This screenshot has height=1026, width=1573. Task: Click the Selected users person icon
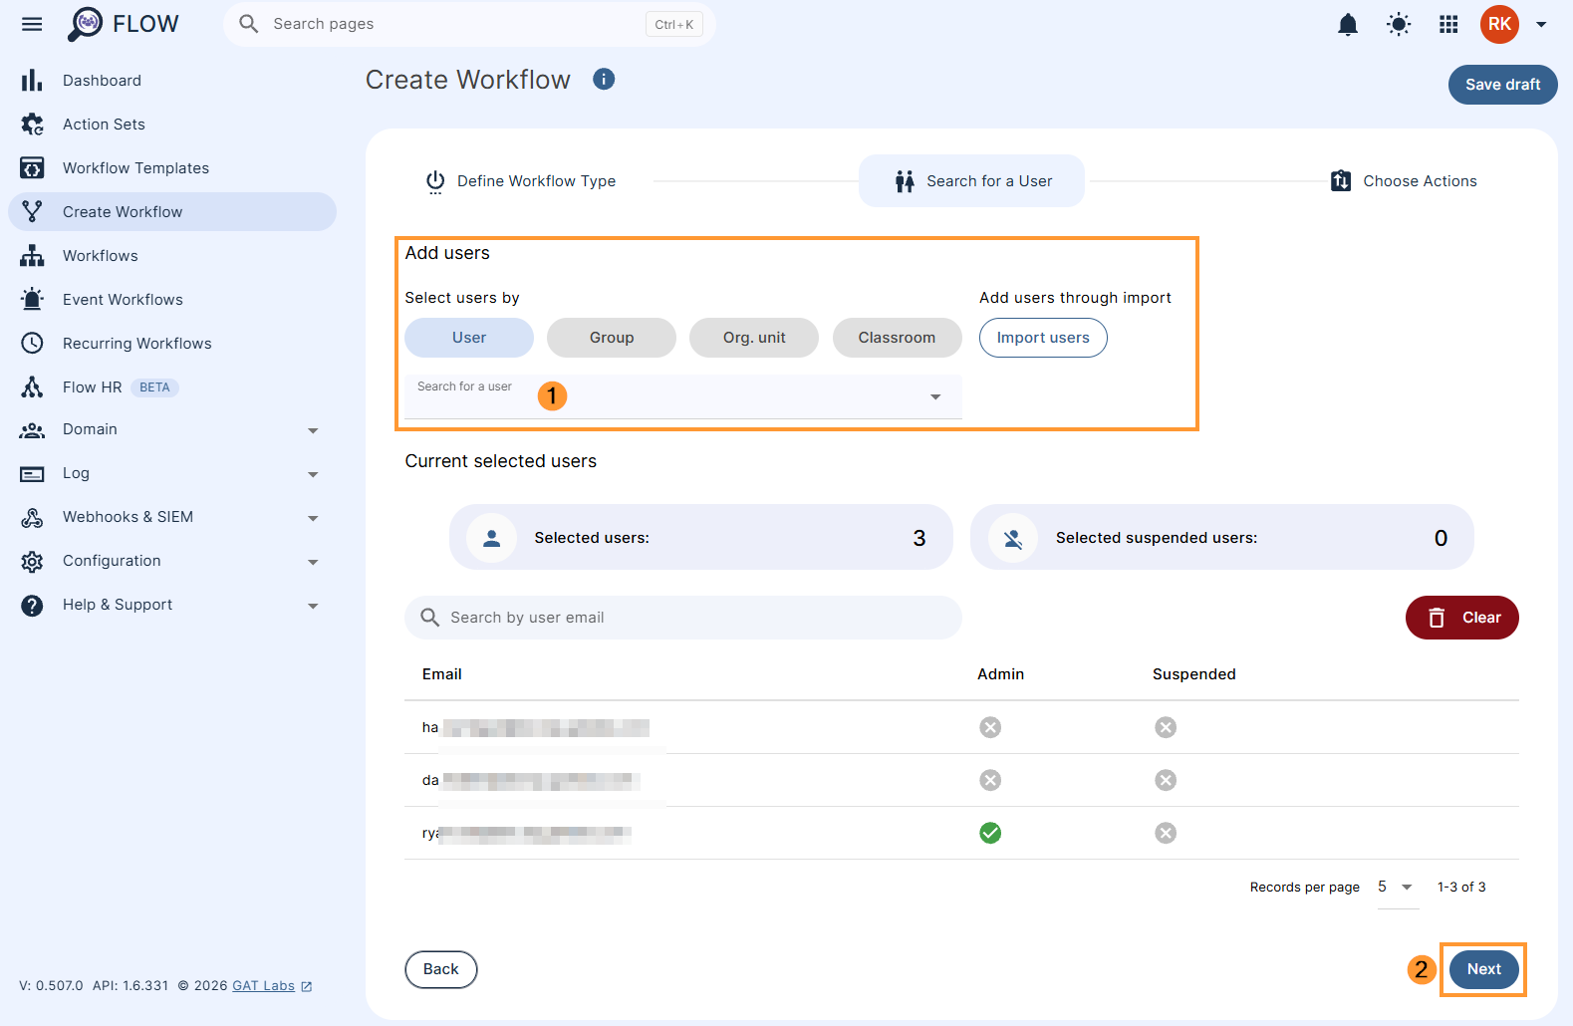tap(491, 538)
